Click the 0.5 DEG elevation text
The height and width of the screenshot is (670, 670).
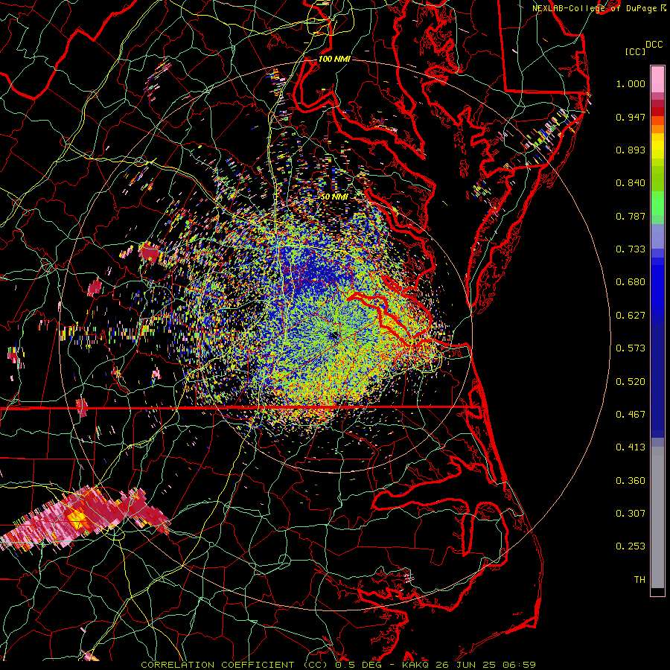[x=358, y=665]
